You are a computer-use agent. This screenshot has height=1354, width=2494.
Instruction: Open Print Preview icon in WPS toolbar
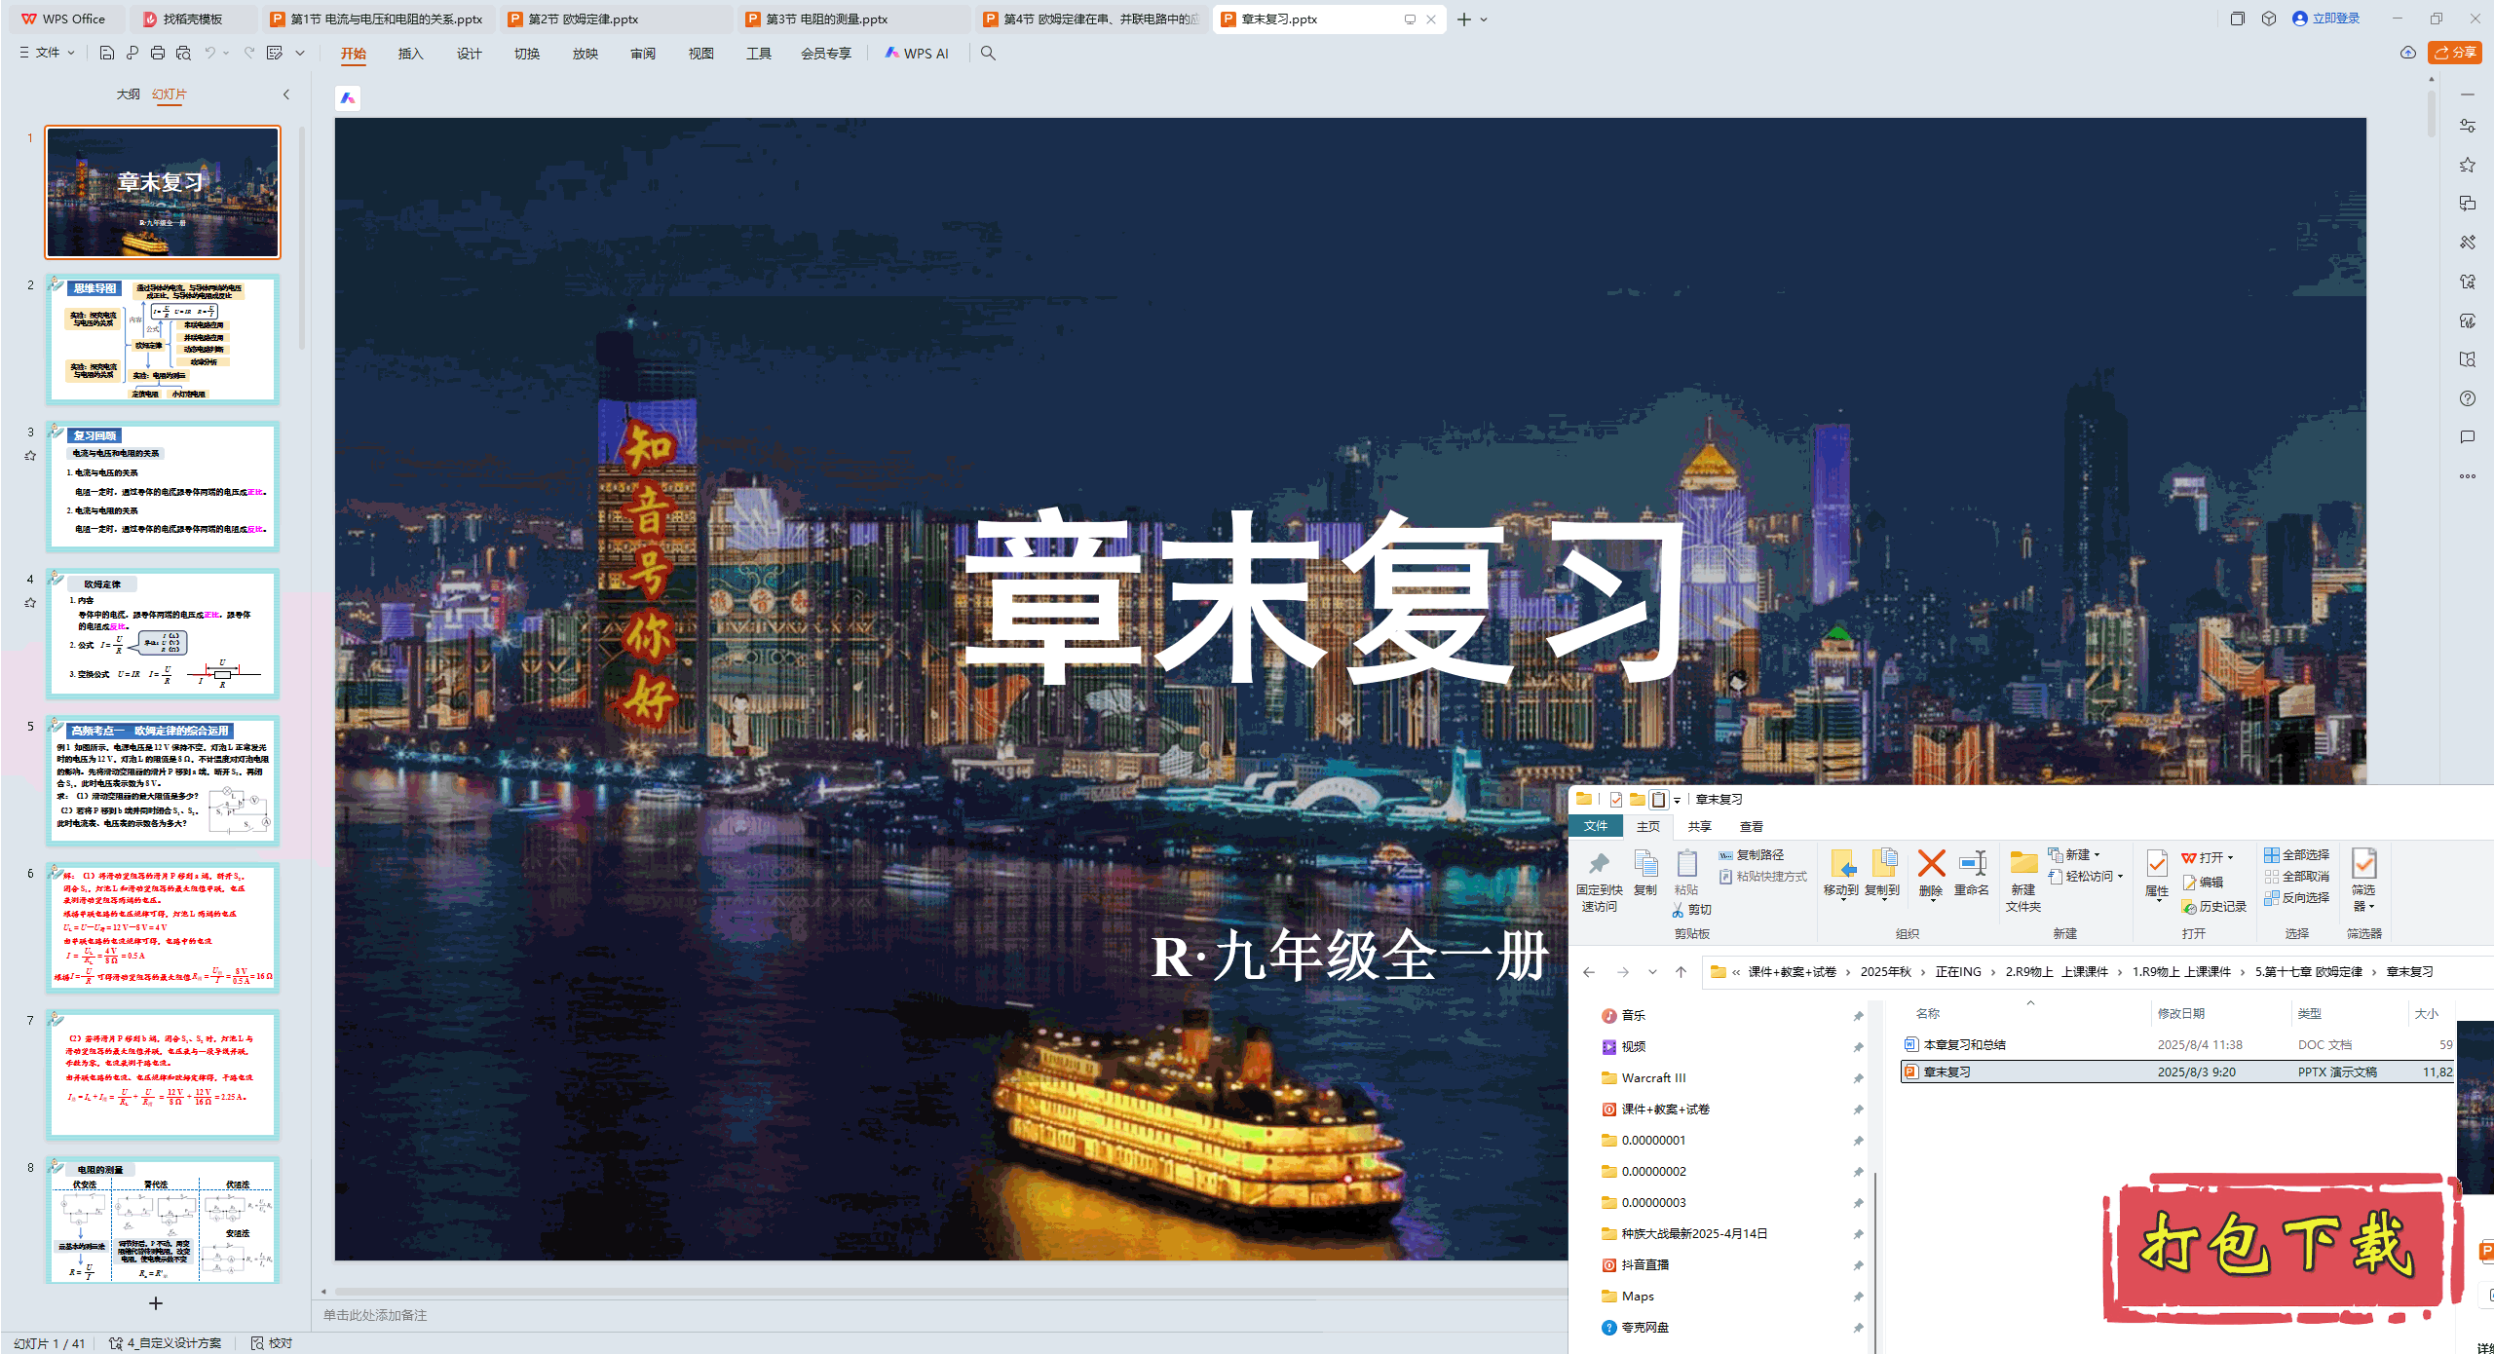point(183,53)
